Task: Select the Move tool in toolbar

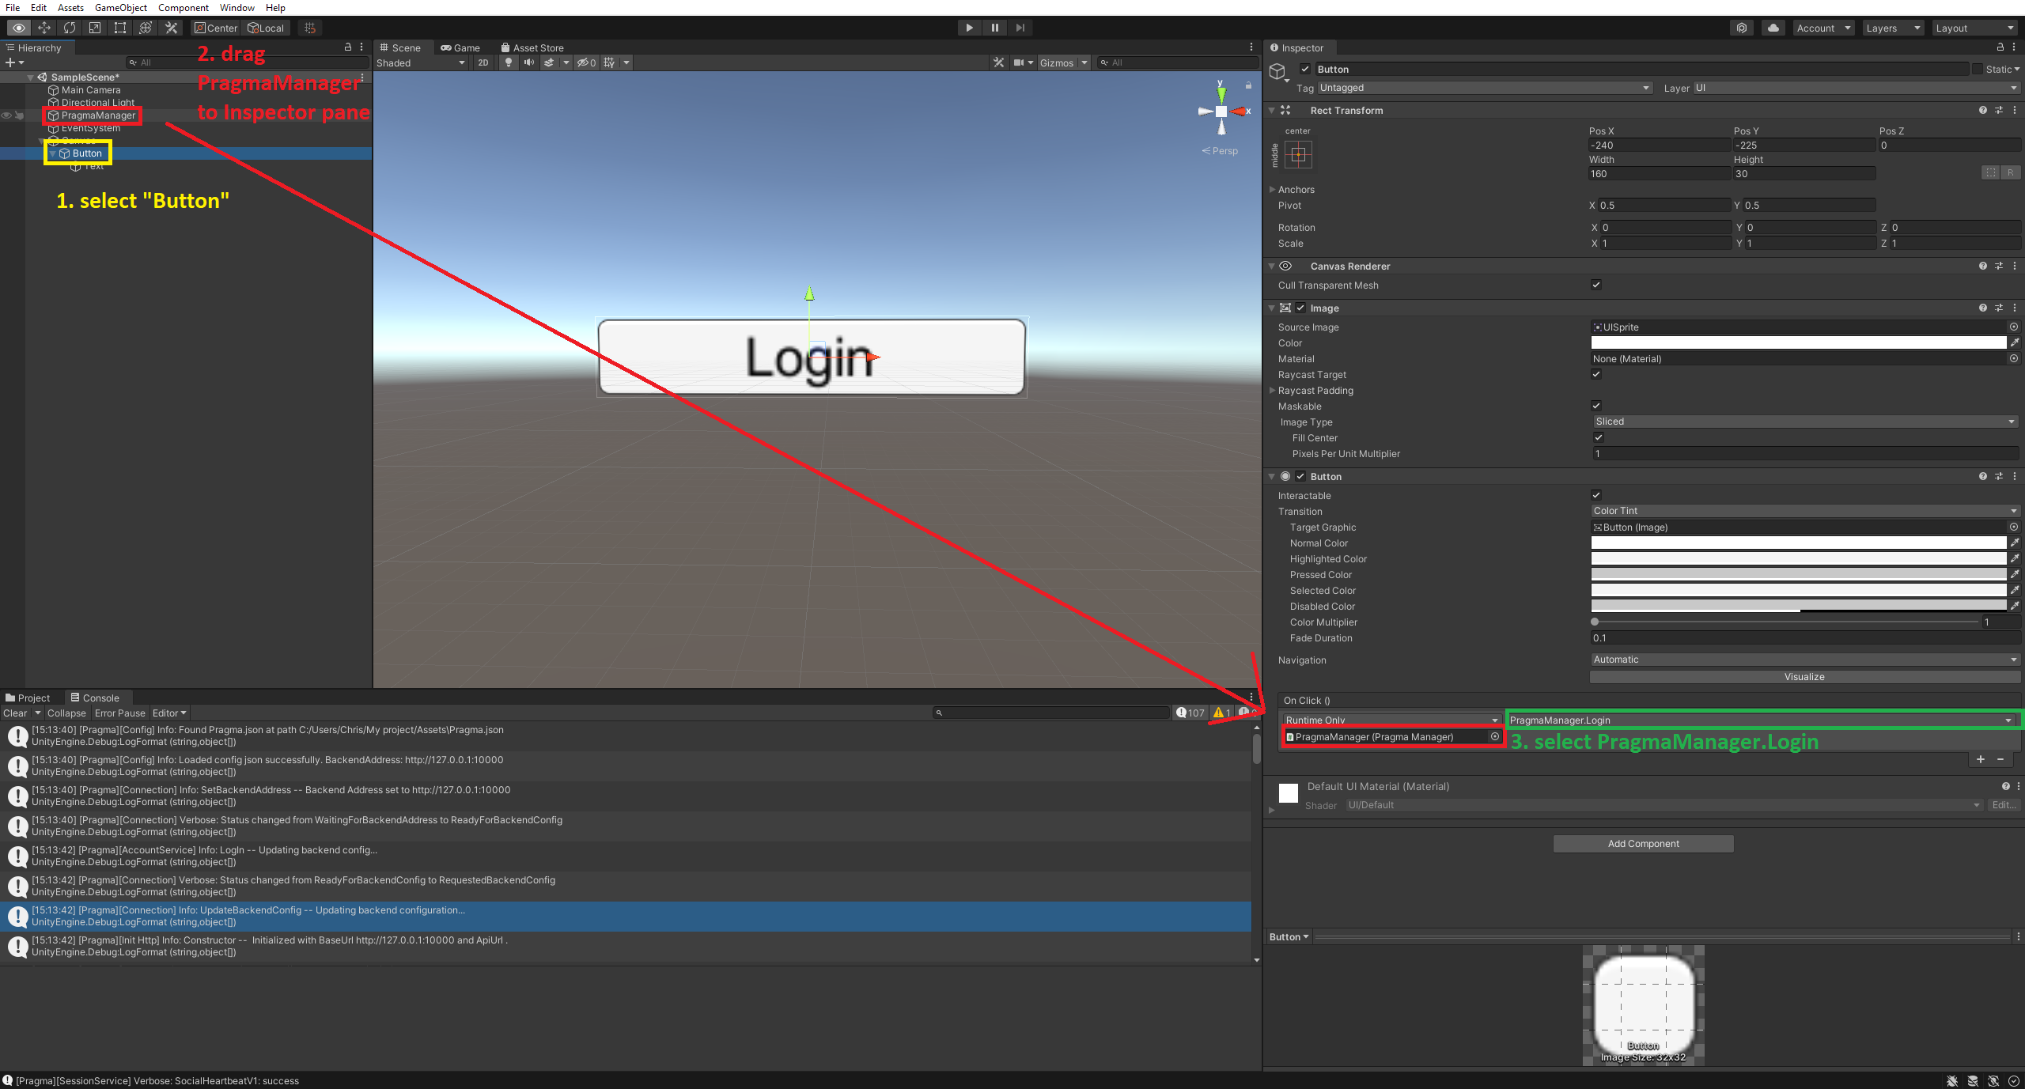Action: 44,28
